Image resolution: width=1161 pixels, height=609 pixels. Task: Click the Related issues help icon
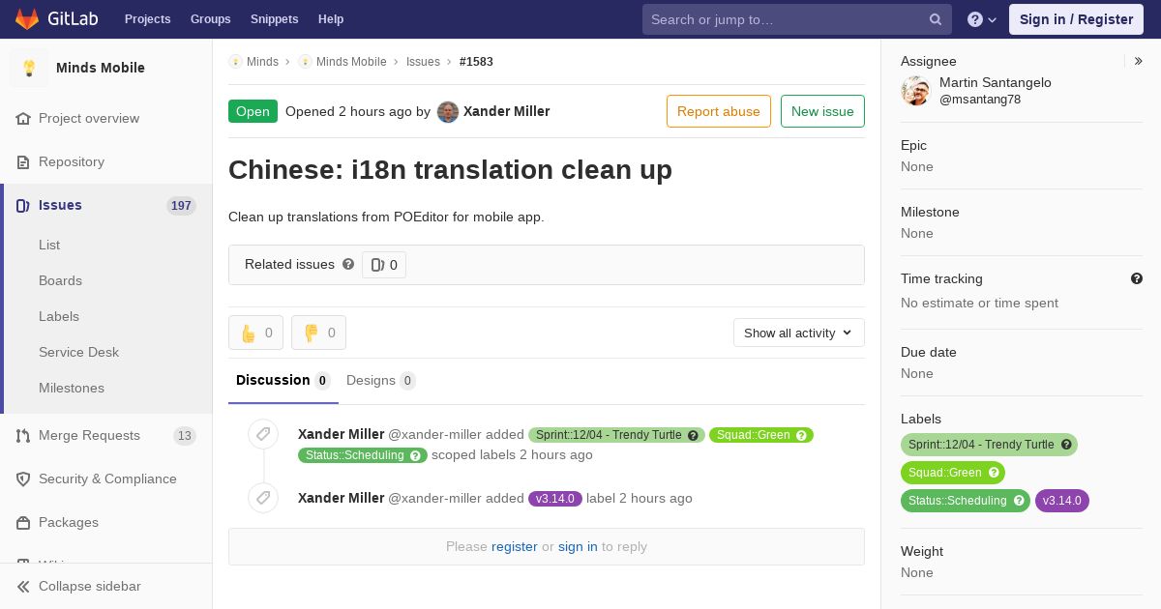(x=348, y=264)
